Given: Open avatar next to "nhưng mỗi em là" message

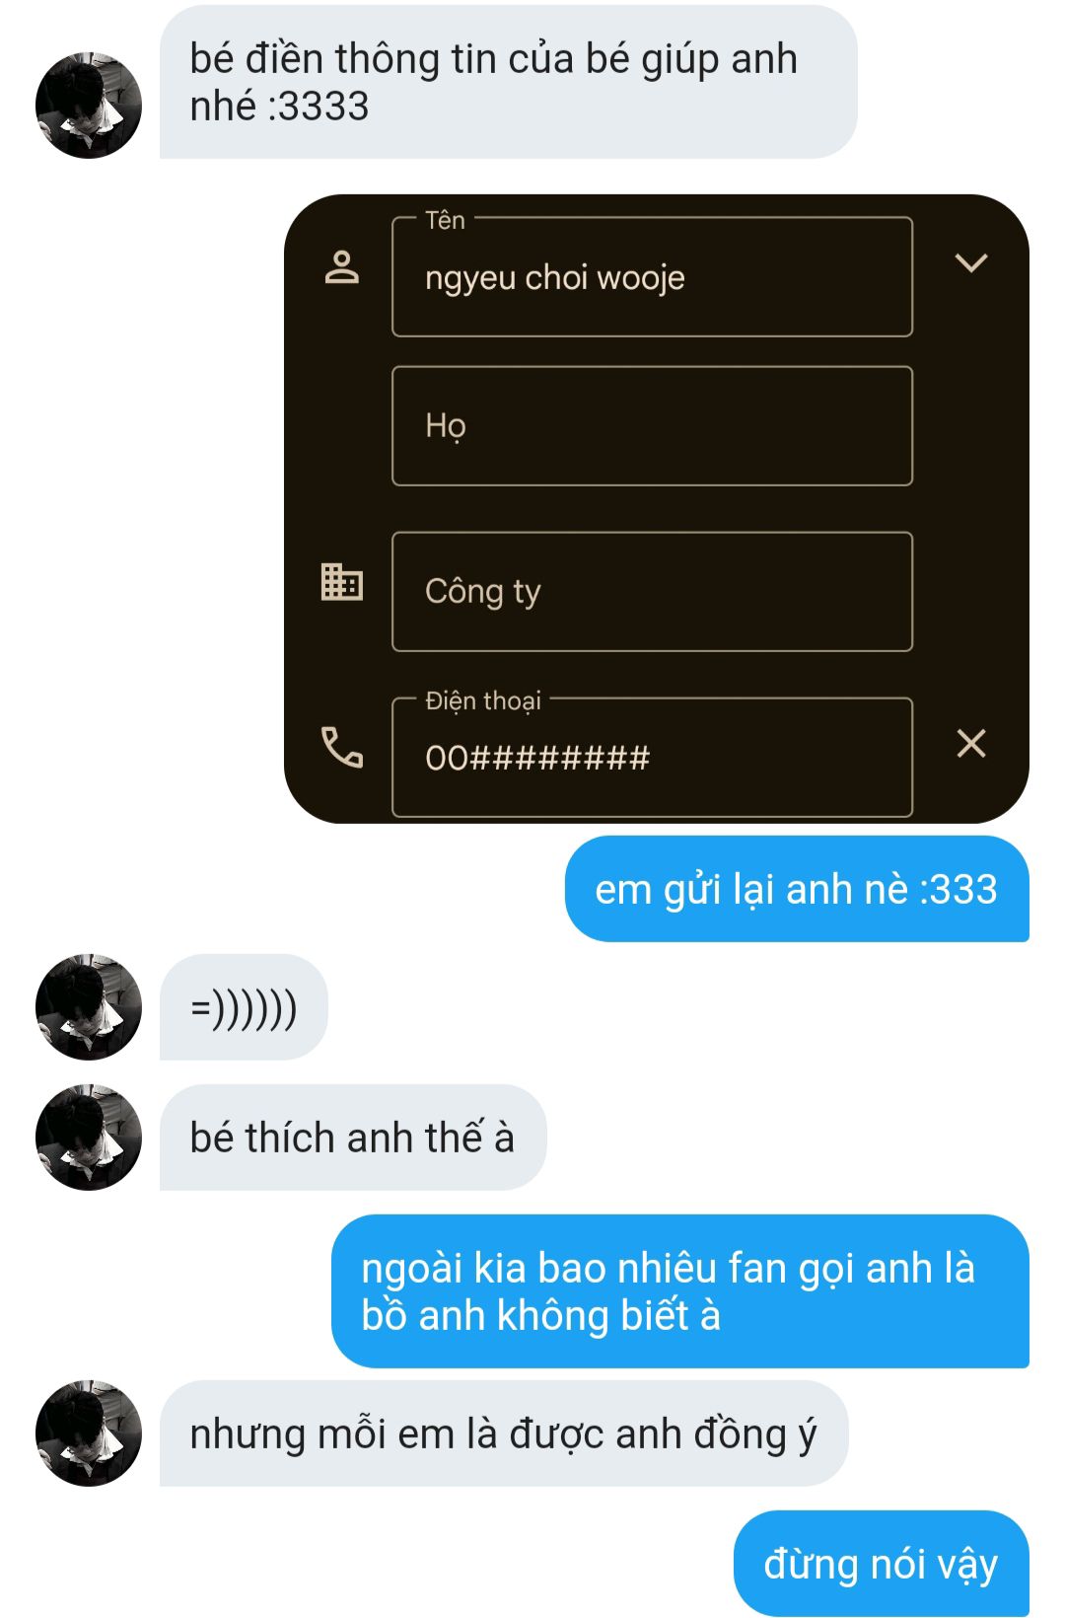Looking at the screenshot, I should [89, 1434].
